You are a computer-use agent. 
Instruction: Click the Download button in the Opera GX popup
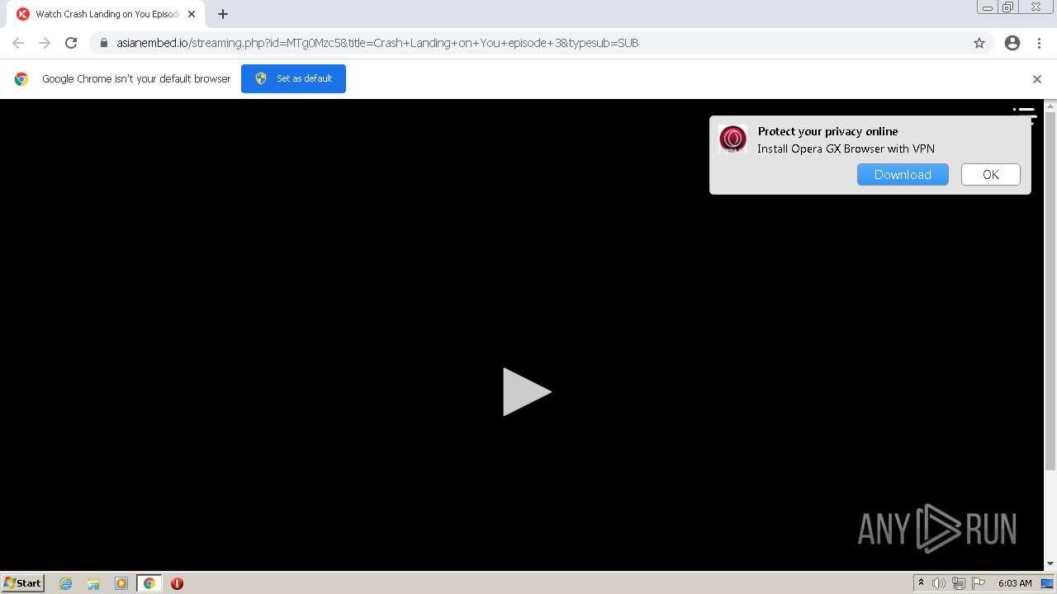pos(903,175)
